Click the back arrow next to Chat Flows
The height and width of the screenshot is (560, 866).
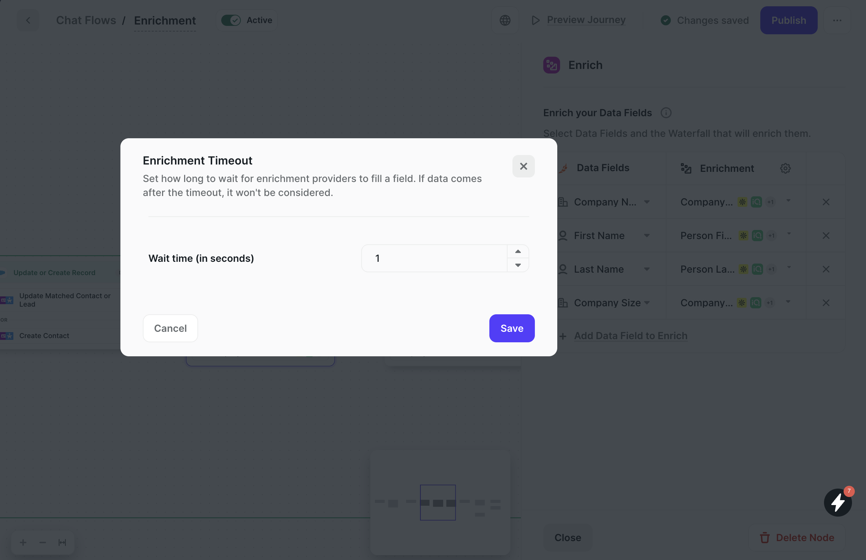(28, 20)
